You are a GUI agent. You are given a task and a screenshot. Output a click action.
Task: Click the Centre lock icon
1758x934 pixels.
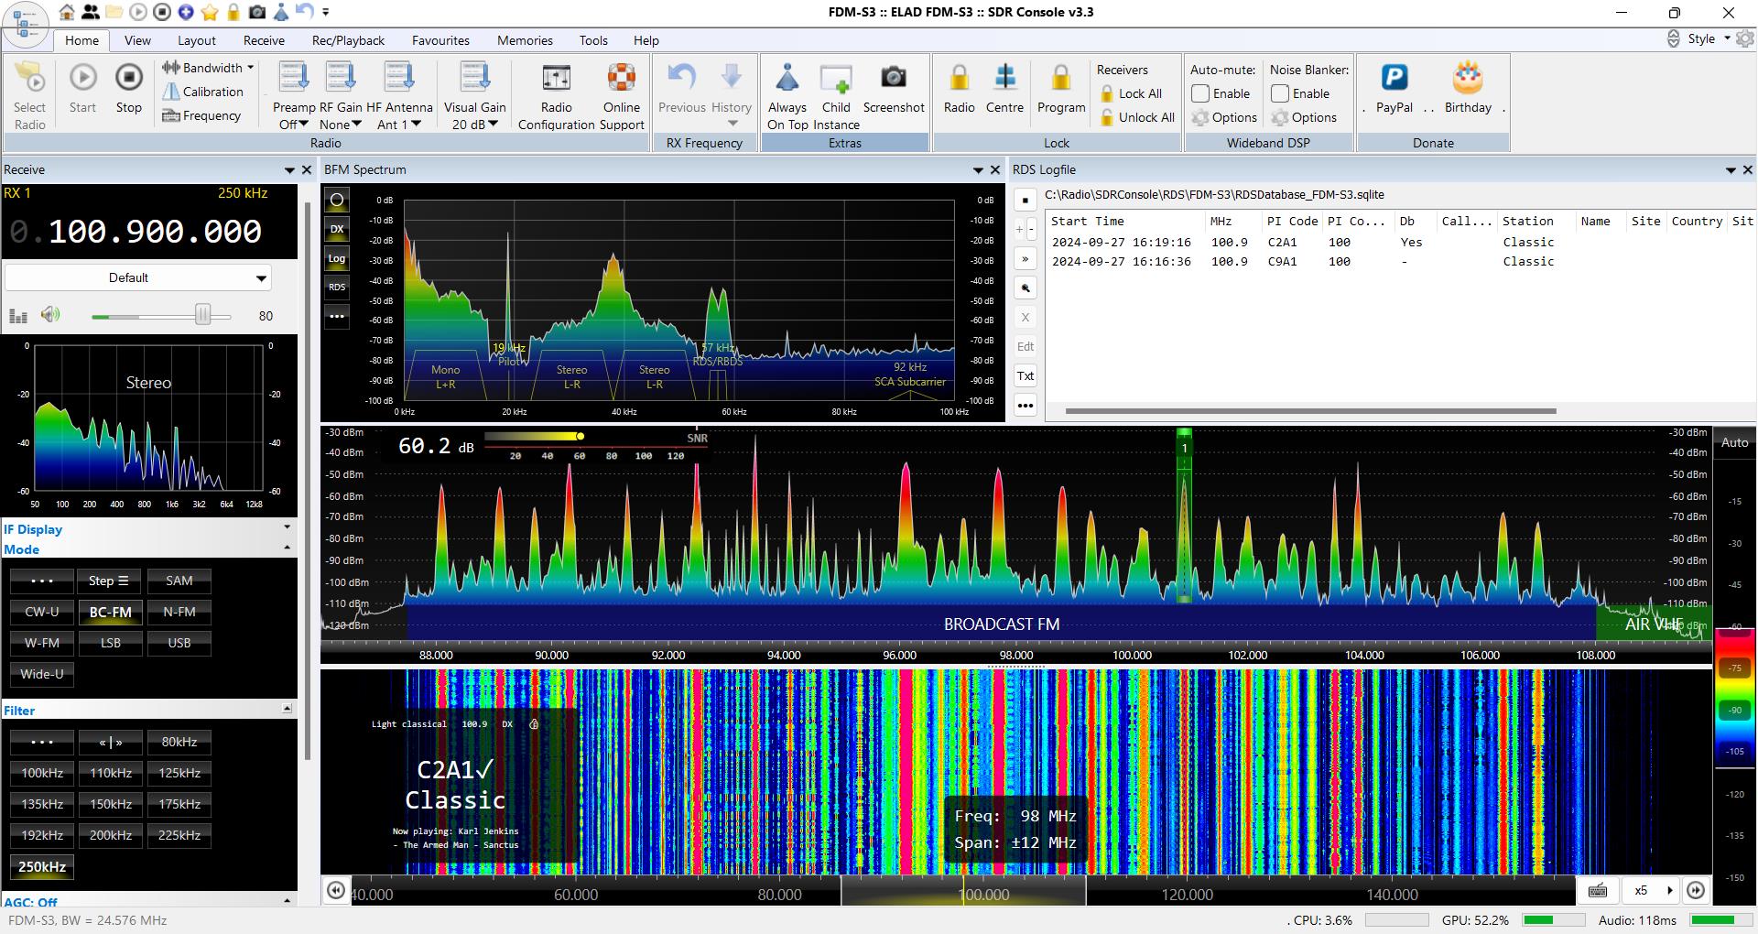pyautogui.click(x=1004, y=79)
